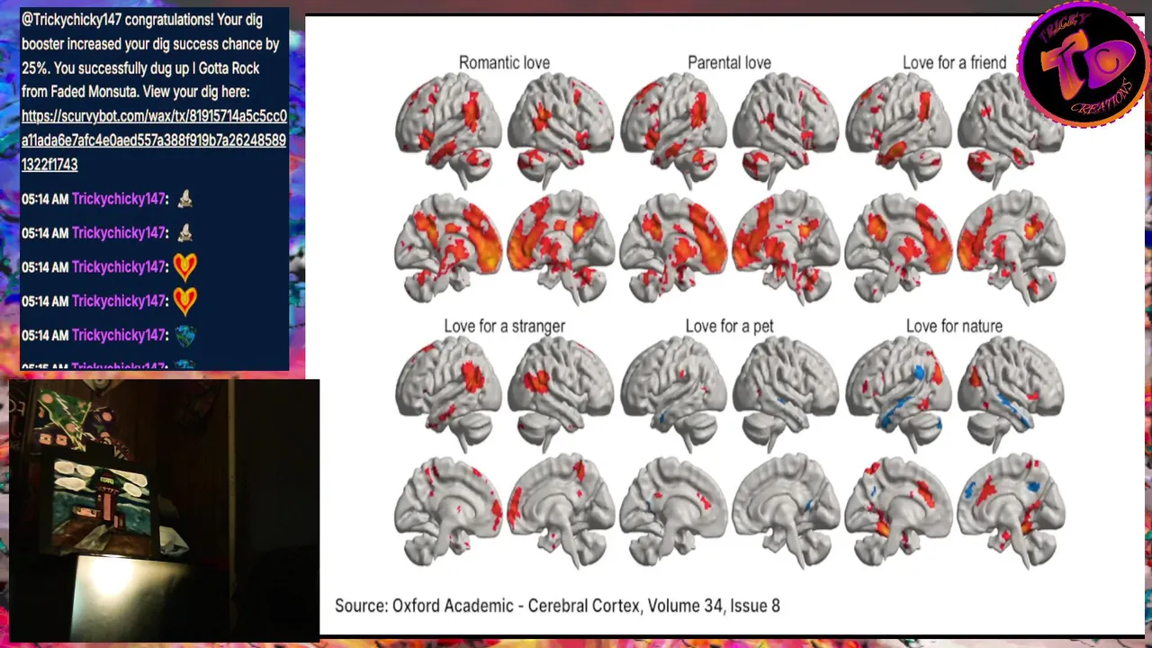Open the scurvybot.com dig link in chat
Viewport: 1152px width, 648px height.
154,140
